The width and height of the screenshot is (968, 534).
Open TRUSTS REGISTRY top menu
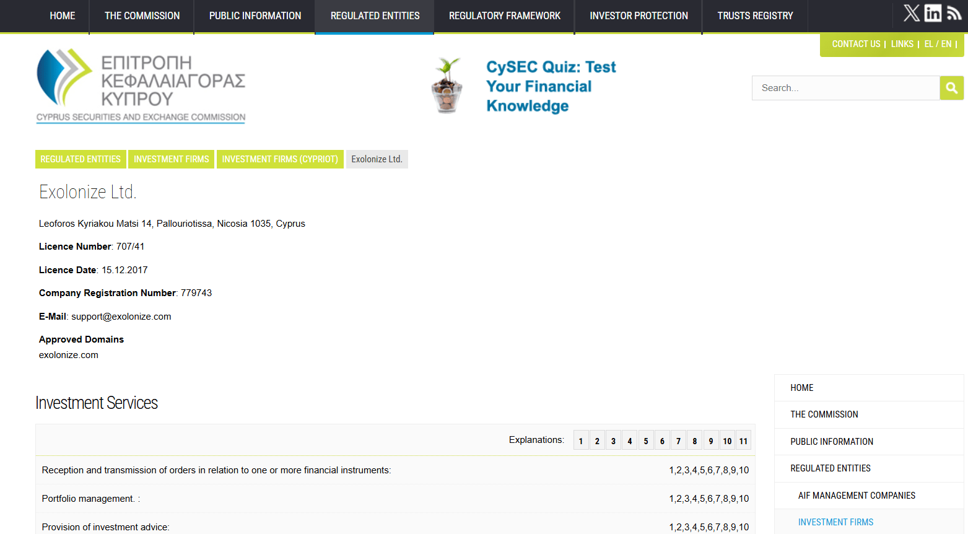[x=756, y=16]
